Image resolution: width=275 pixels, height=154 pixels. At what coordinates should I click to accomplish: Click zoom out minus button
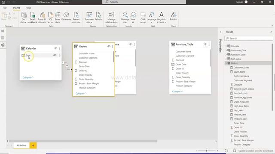tap(196, 151)
